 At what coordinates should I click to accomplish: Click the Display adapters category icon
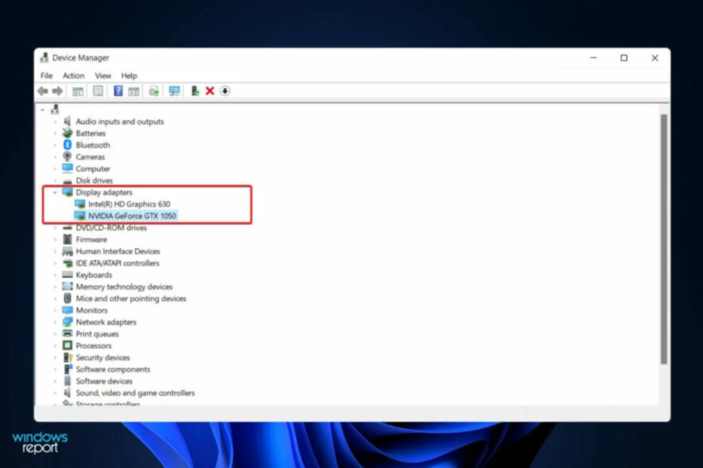[x=67, y=192]
